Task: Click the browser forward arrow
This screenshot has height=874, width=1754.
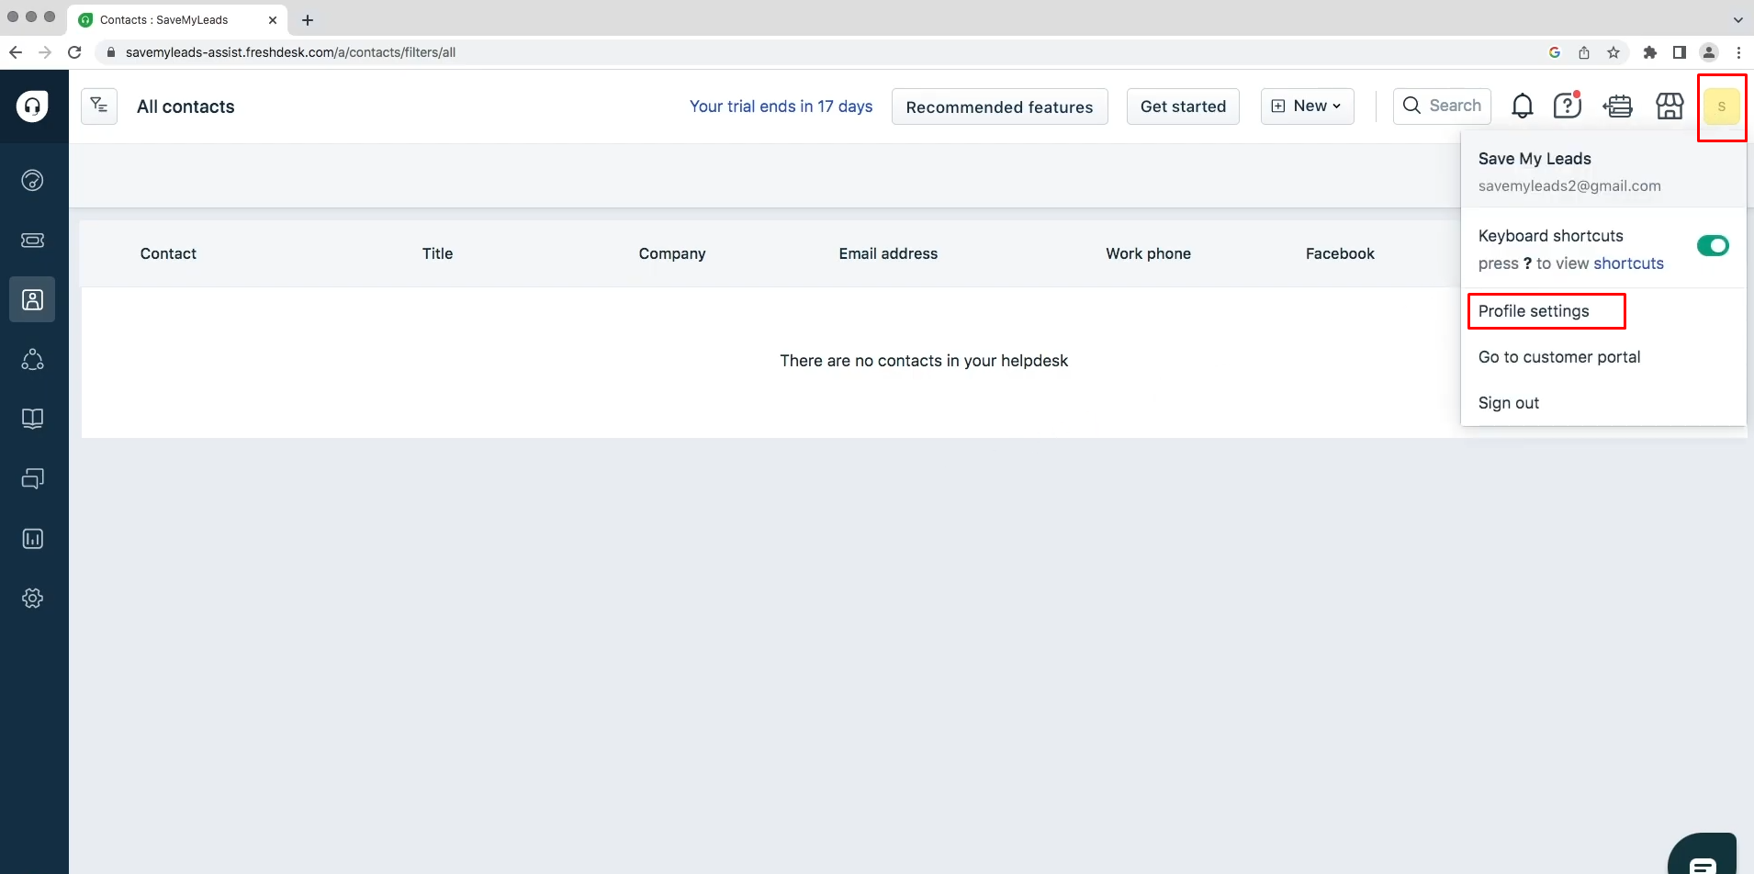Action: tap(45, 52)
